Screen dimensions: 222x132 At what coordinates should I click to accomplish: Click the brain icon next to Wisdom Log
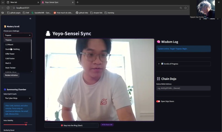pos(158,42)
